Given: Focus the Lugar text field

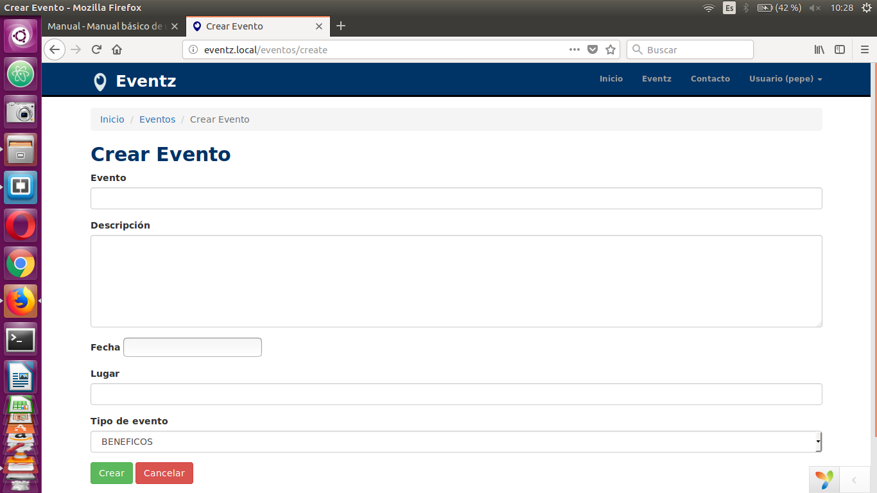Looking at the screenshot, I should [456, 394].
